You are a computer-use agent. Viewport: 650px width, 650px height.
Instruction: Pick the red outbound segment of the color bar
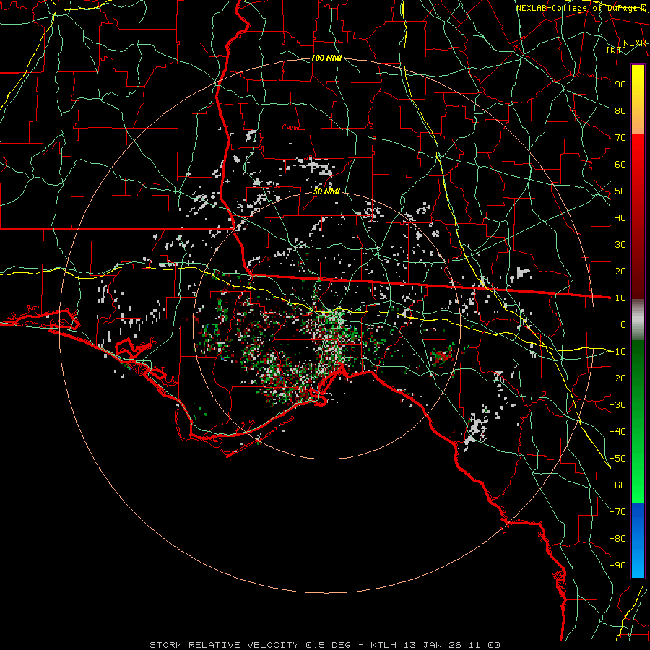pyautogui.click(x=638, y=217)
